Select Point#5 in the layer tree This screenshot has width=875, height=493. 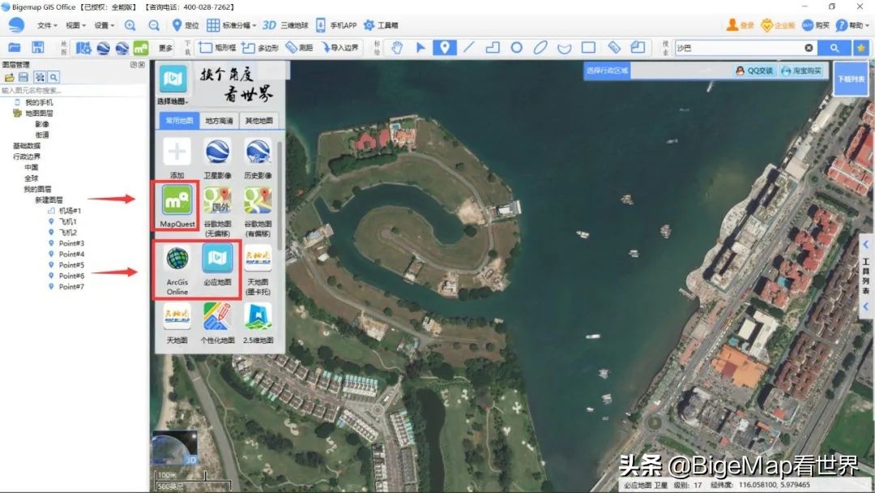click(x=70, y=265)
